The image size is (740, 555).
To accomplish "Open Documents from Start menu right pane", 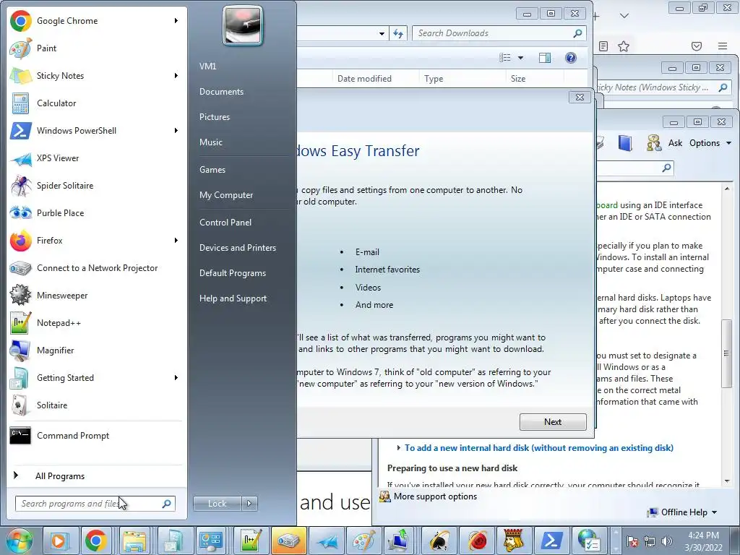I will point(221,92).
